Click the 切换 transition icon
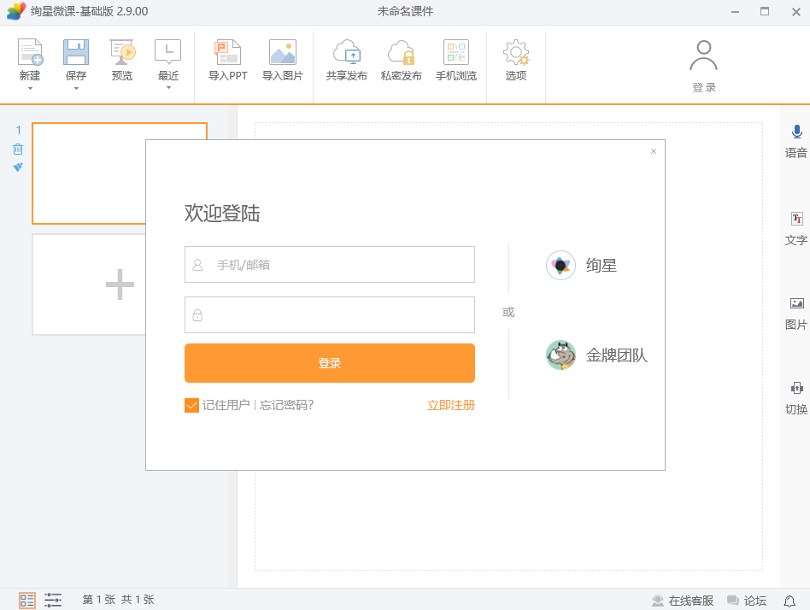The height and width of the screenshot is (610, 810). tap(796, 388)
